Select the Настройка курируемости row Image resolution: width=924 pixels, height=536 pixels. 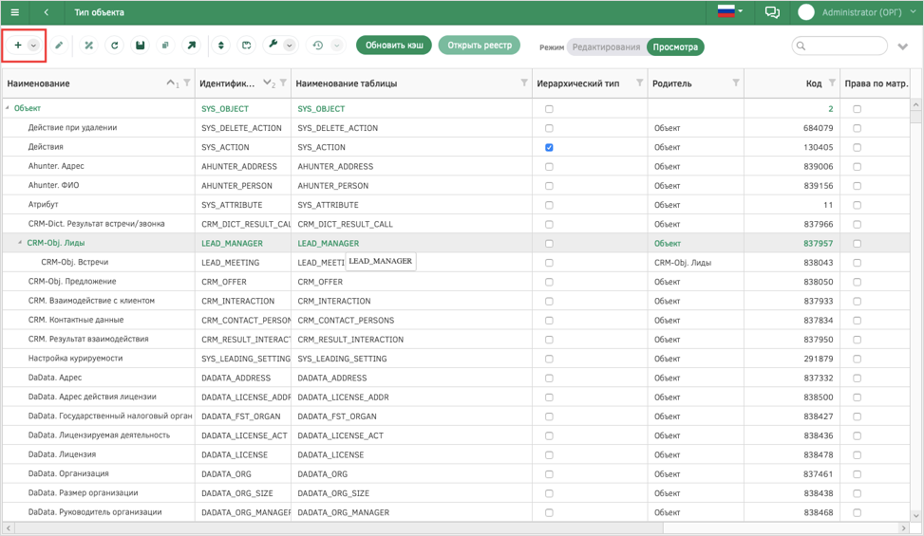456,359
